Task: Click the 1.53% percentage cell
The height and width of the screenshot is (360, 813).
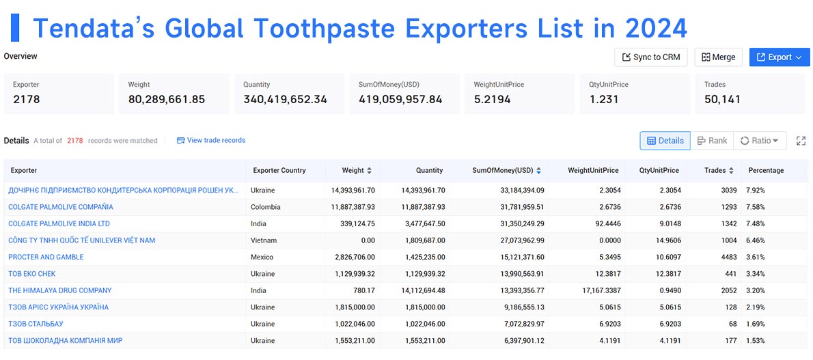Action: (756, 340)
